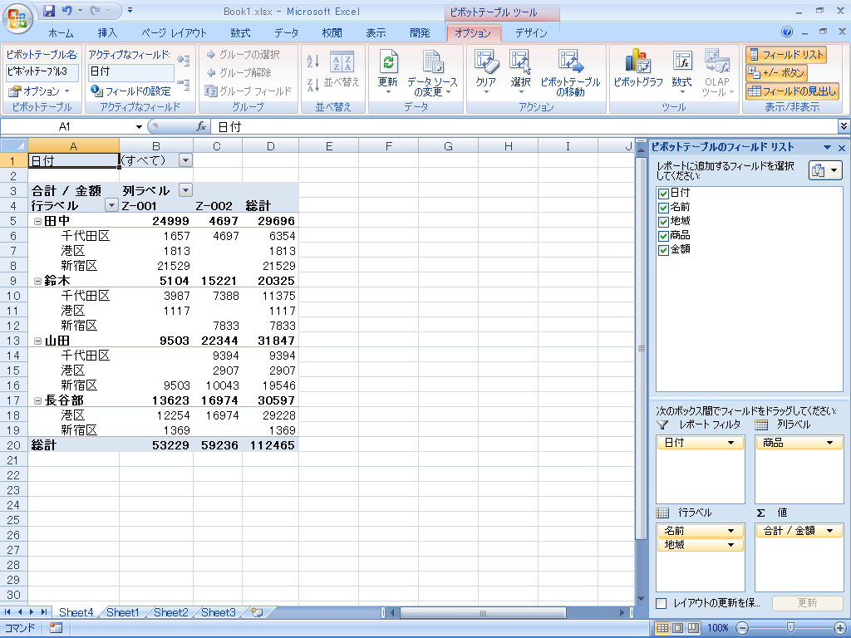Click the formula bar showing 日付
Image resolution: width=851 pixels, height=638 pixels.
coord(524,126)
